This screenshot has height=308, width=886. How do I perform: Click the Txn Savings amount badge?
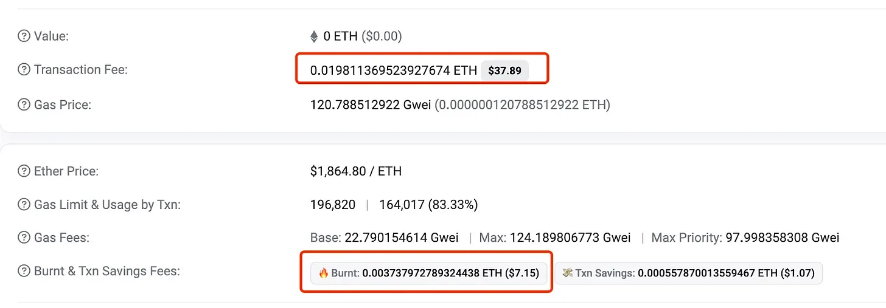(689, 273)
